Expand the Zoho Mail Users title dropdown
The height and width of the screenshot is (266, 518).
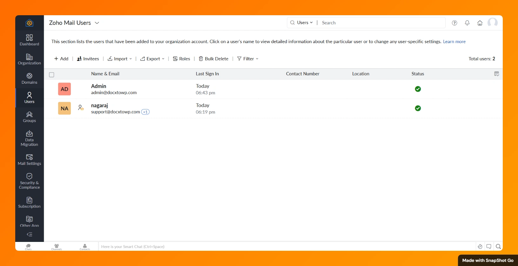pyautogui.click(x=97, y=23)
